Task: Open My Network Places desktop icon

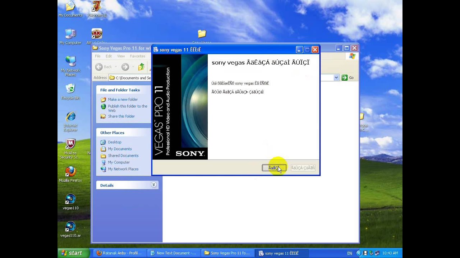Action: click(70, 66)
